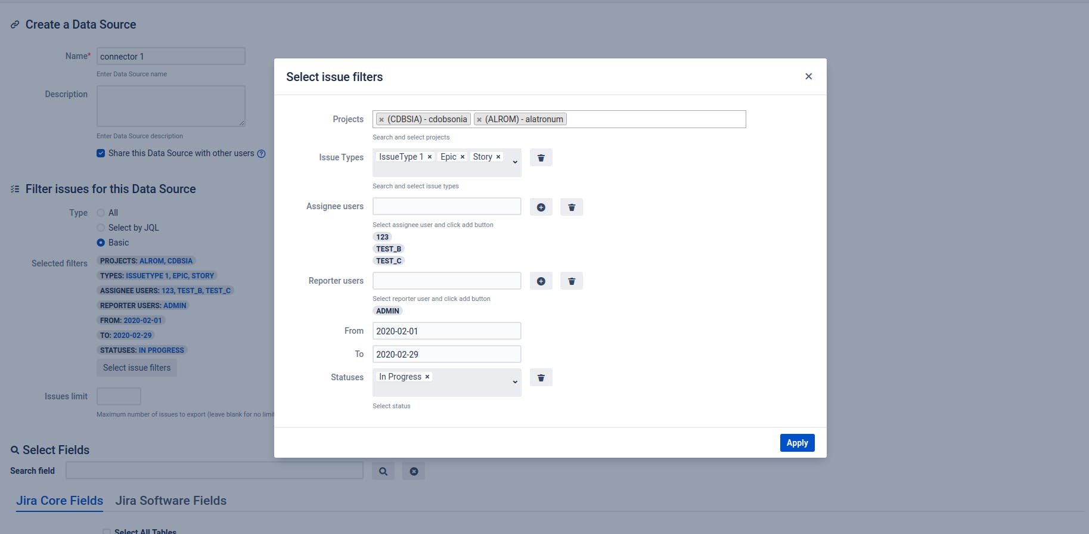Click trash icon for Reporter users

pos(572,281)
